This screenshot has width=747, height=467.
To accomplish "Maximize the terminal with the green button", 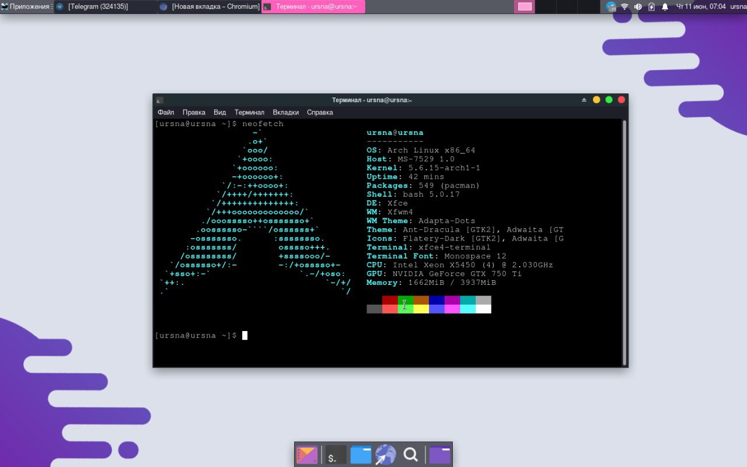I will (609, 100).
